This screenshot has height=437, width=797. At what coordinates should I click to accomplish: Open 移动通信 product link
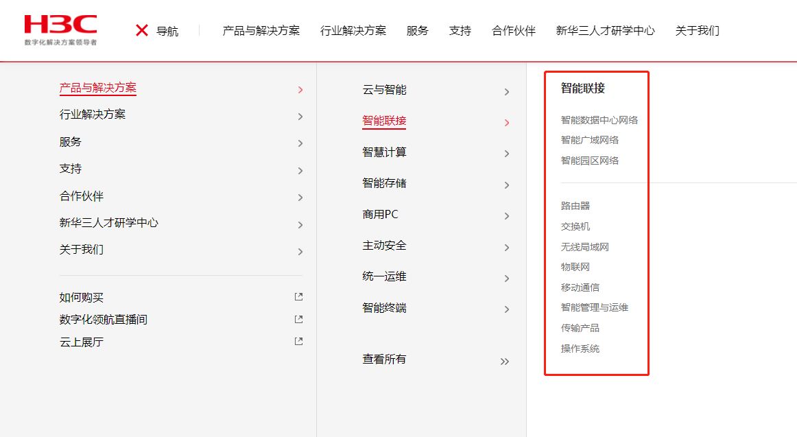[x=580, y=287]
